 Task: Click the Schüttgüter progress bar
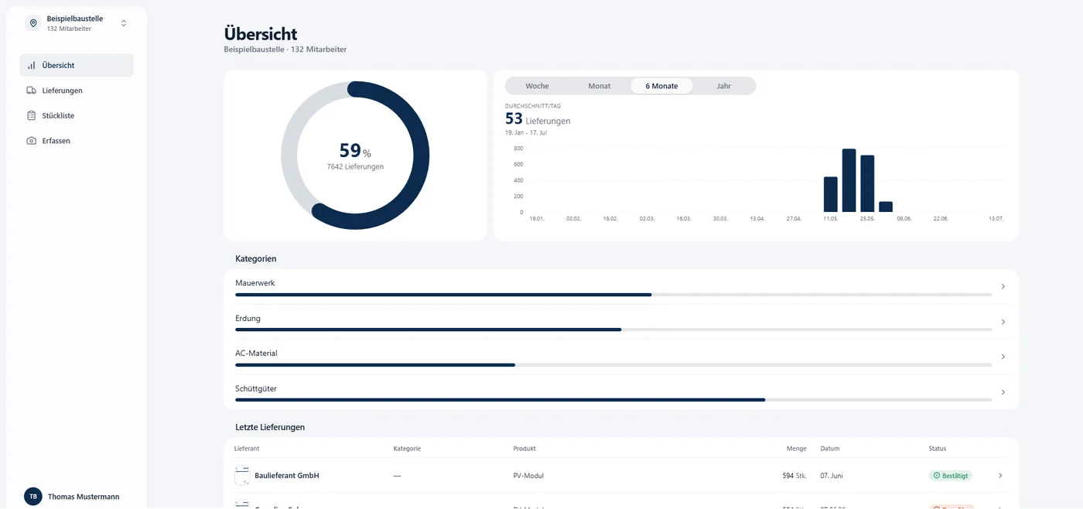coord(613,400)
